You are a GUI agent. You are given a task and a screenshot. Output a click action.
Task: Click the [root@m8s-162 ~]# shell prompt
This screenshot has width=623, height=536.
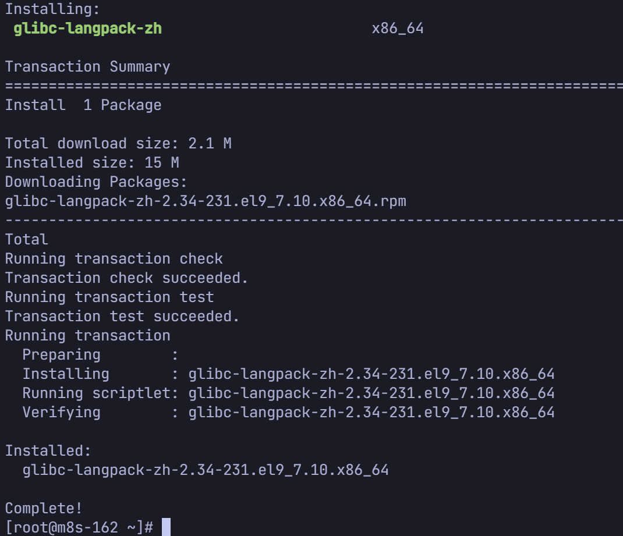pos(79,527)
